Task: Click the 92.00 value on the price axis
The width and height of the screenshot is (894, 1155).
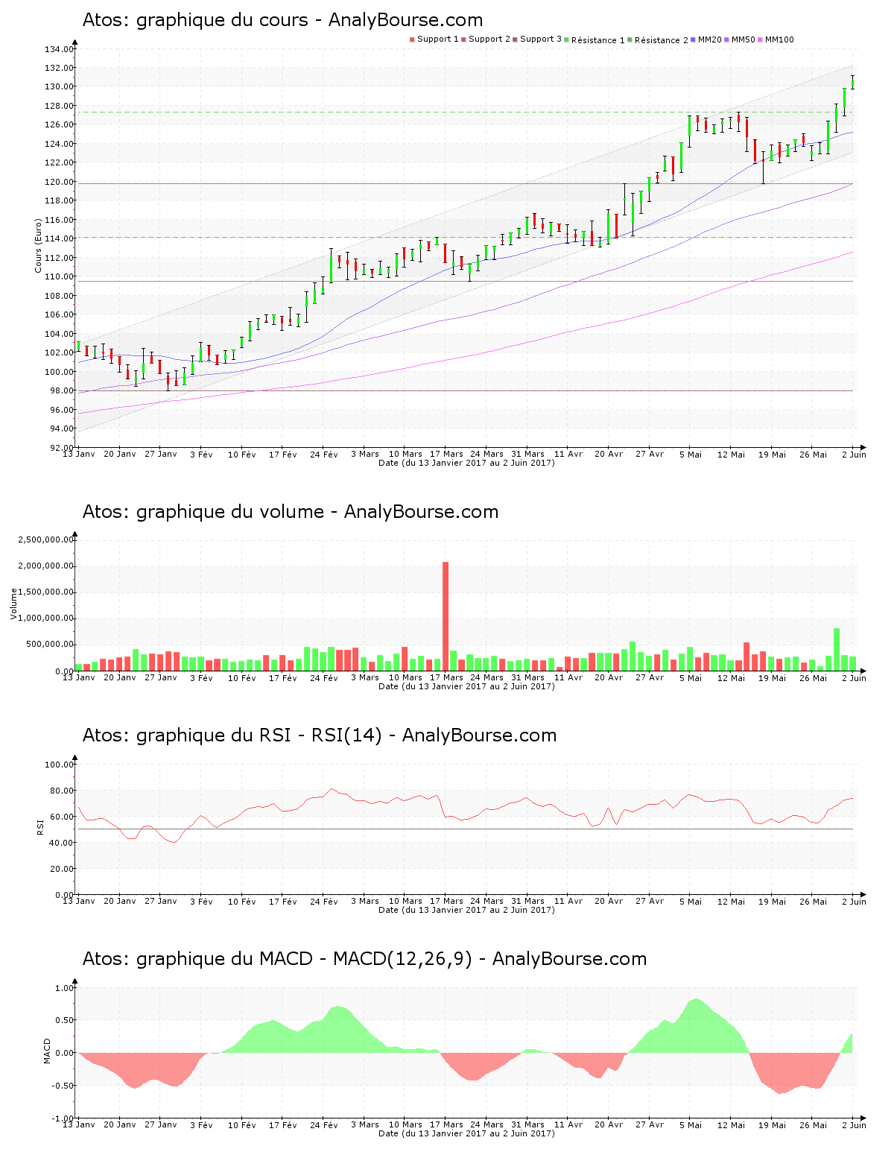Action: point(61,447)
